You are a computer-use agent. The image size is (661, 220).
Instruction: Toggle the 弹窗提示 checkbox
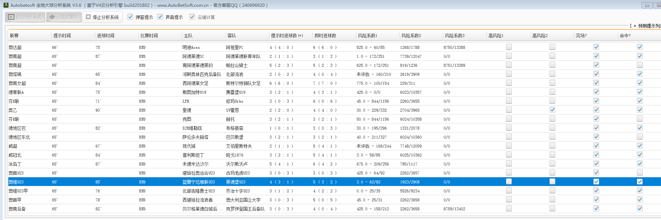coord(130,17)
